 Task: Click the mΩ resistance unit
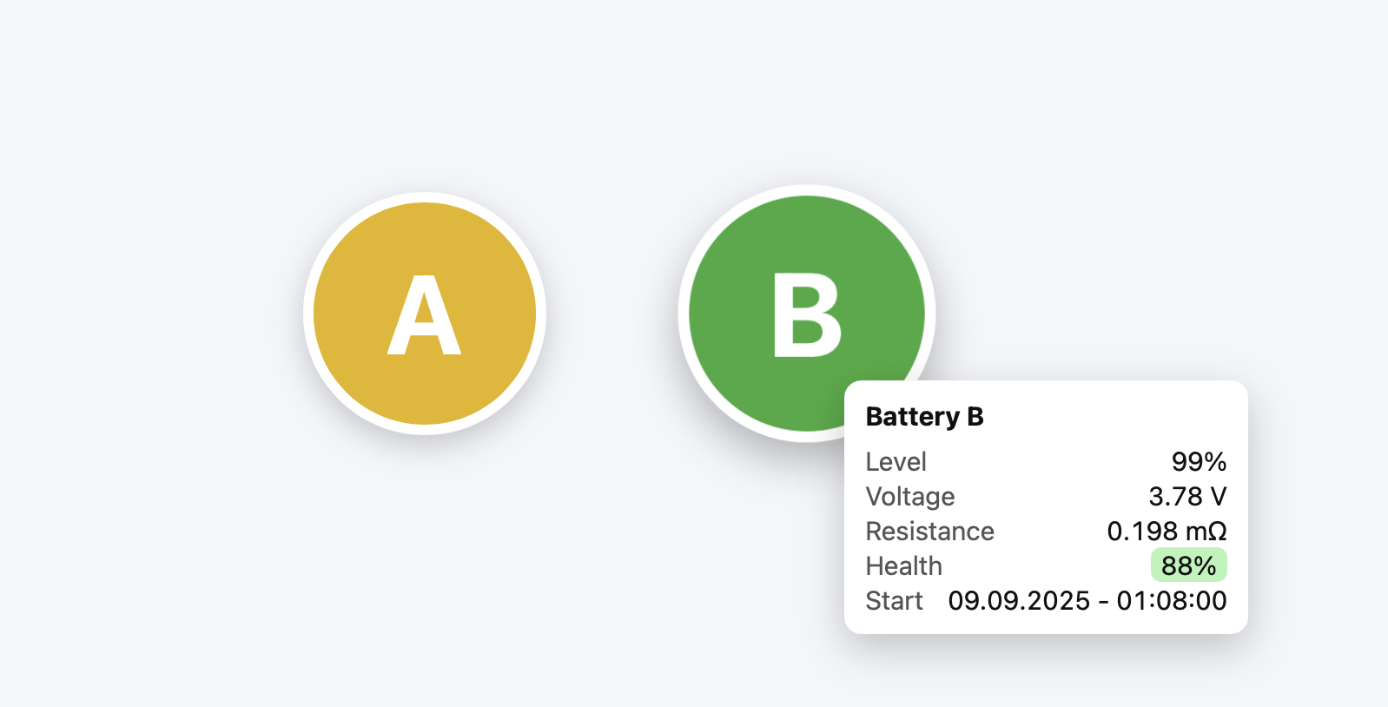coord(1206,532)
